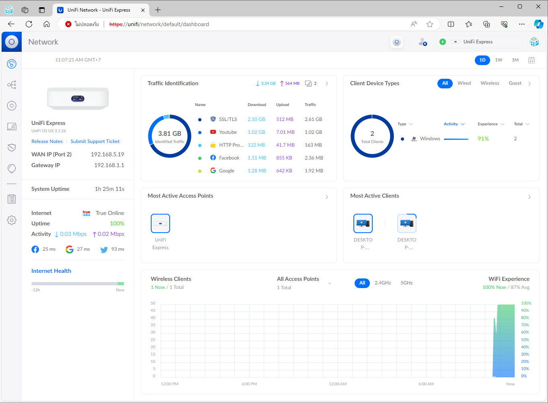Click the Windows activity bar
The height and width of the screenshot is (403, 548).
[456, 139]
